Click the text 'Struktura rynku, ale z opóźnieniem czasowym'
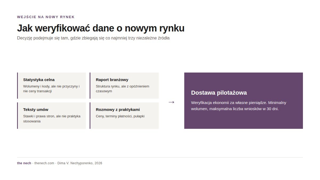The image size is (320, 180). [123, 89]
